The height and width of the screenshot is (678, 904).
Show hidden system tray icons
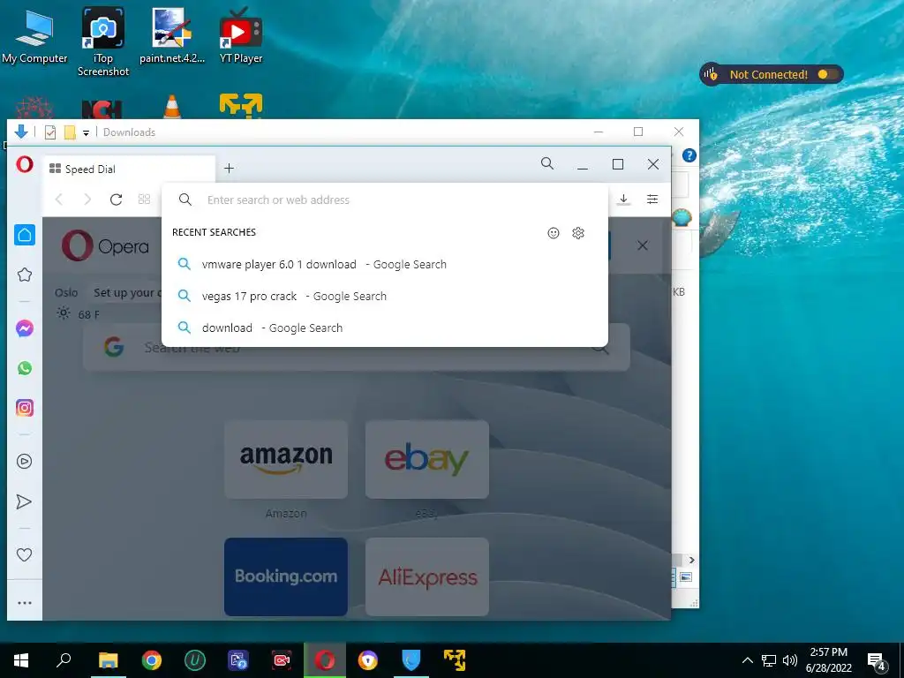click(x=747, y=660)
